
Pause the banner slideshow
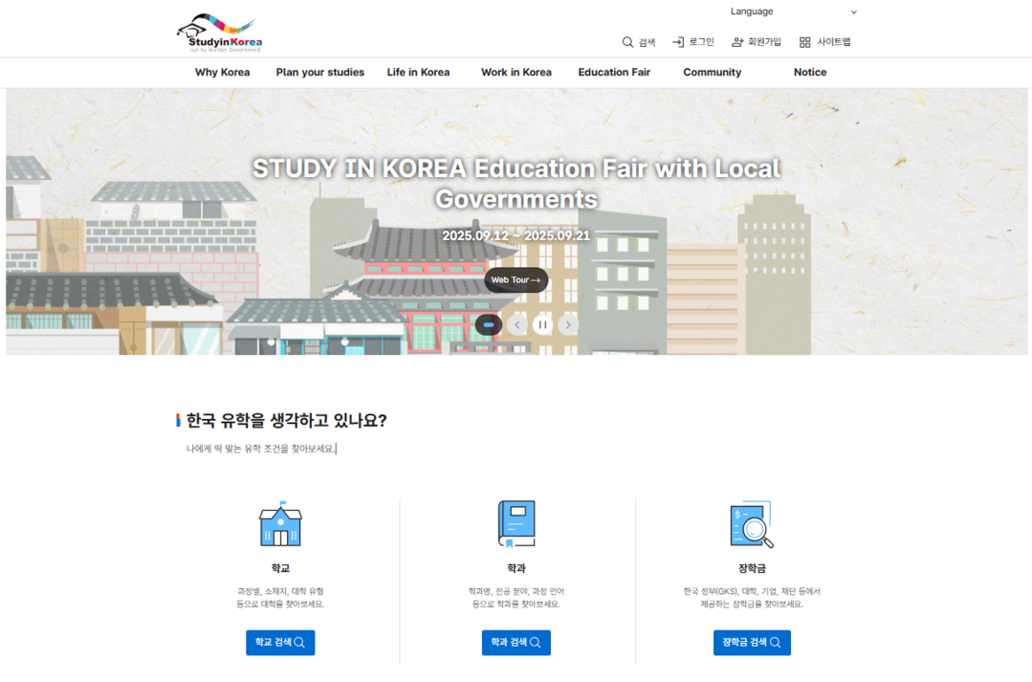pyautogui.click(x=542, y=324)
